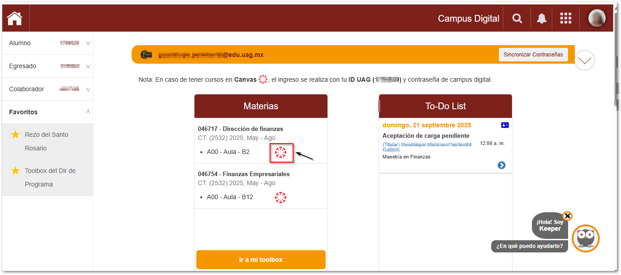Collapse the Favoritos section

click(x=88, y=112)
